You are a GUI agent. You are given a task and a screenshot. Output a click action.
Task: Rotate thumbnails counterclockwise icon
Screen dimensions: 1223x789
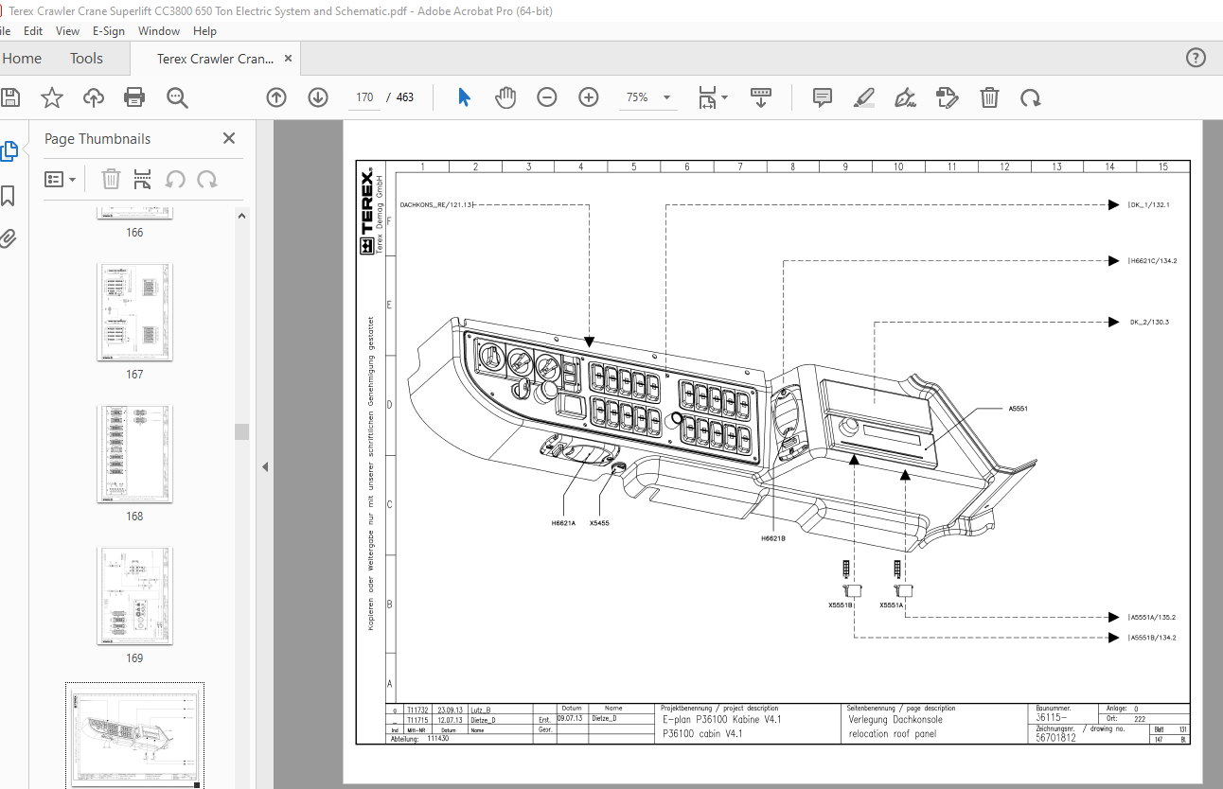click(175, 179)
